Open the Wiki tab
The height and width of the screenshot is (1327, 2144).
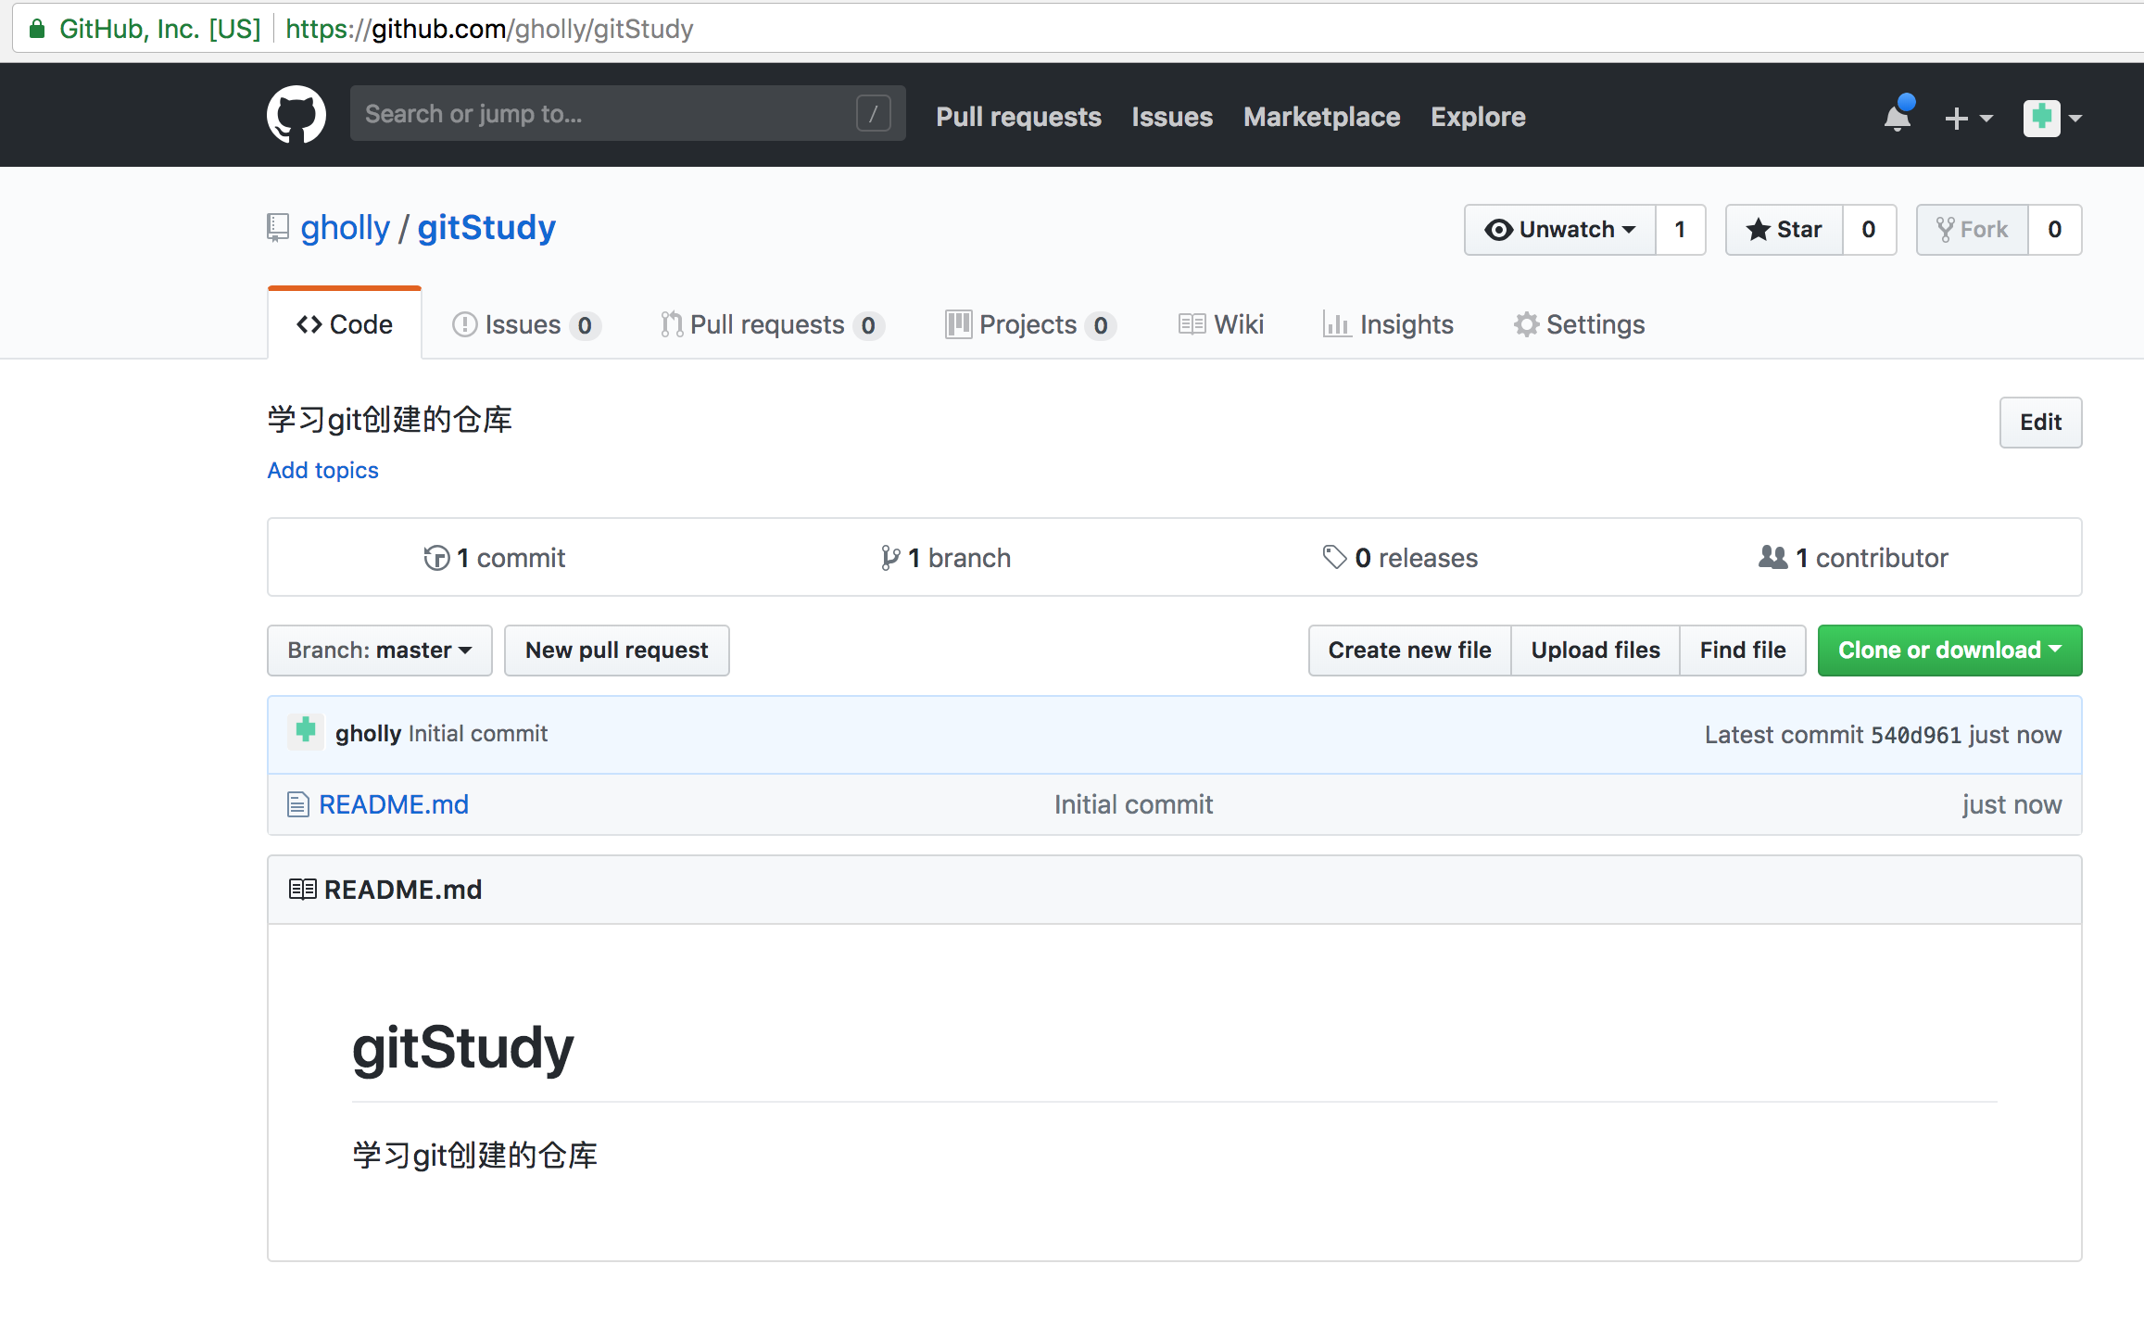click(x=1221, y=324)
